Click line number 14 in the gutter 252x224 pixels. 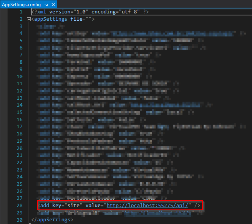(20, 105)
